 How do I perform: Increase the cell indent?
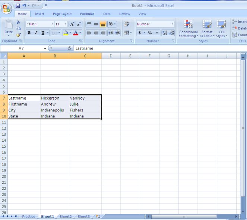coord(117,33)
